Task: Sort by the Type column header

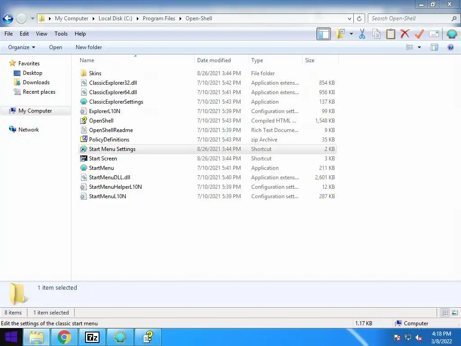Action: [275, 60]
